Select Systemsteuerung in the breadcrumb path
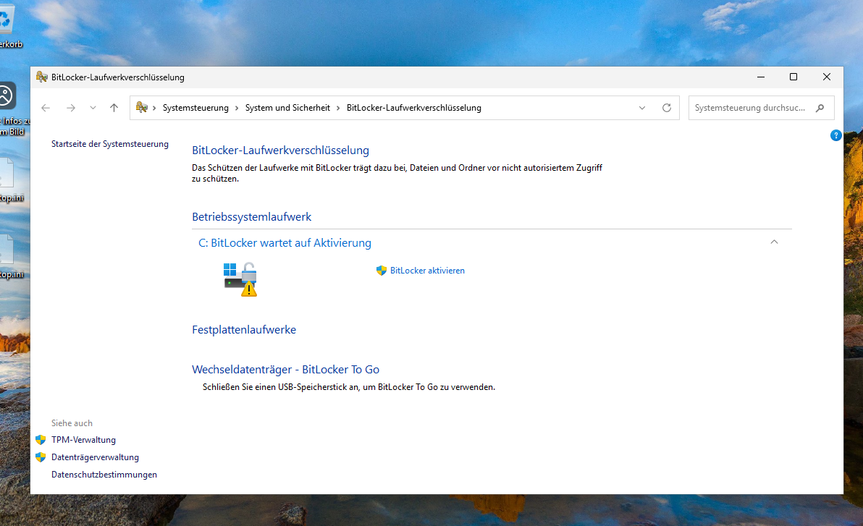Screen dimensions: 863x526 coord(195,108)
